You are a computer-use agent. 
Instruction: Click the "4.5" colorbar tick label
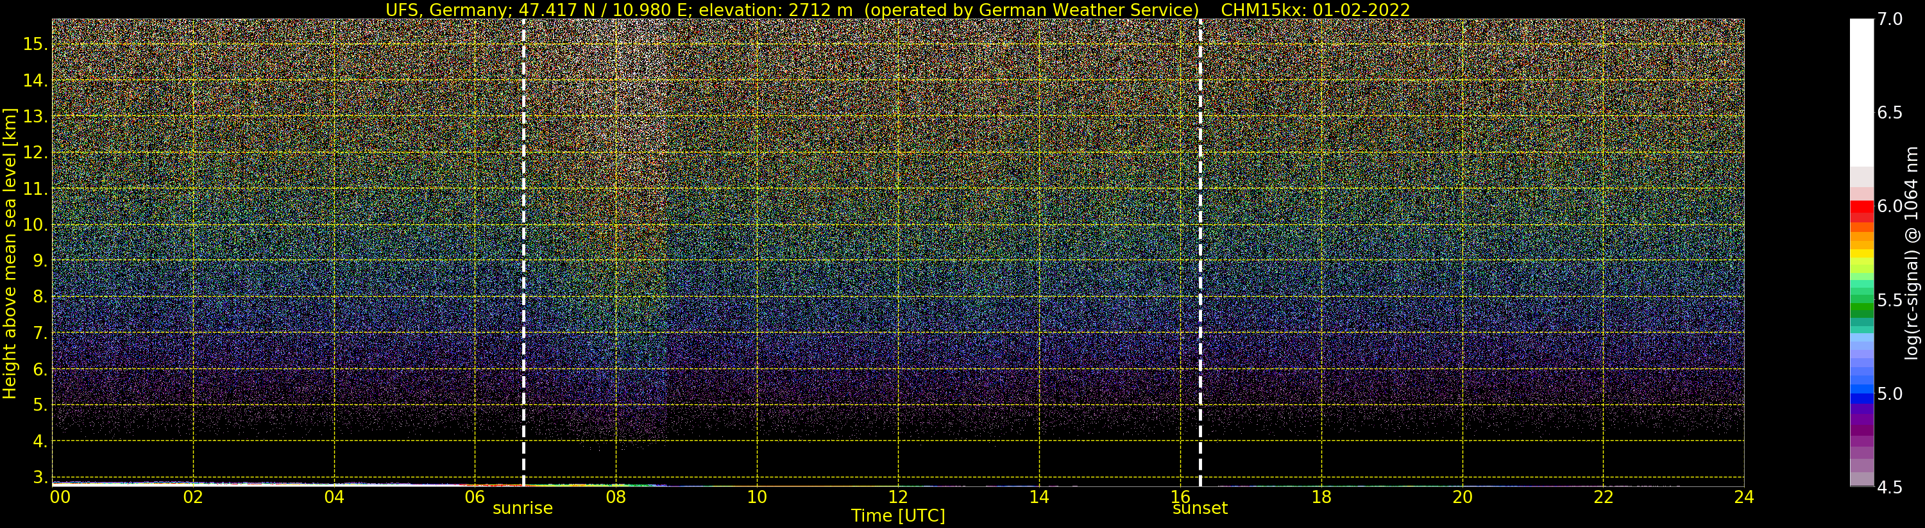tap(1890, 488)
